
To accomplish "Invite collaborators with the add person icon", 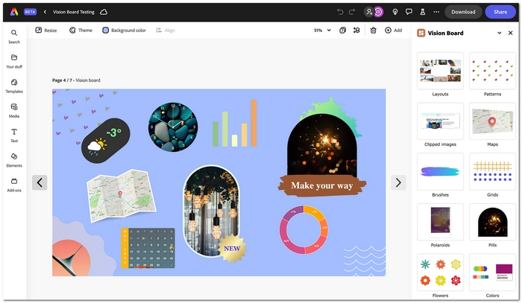I will pyautogui.click(x=369, y=12).
